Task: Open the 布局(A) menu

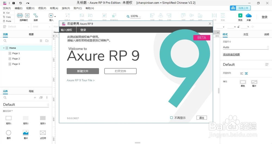Action: coord(54,8)
